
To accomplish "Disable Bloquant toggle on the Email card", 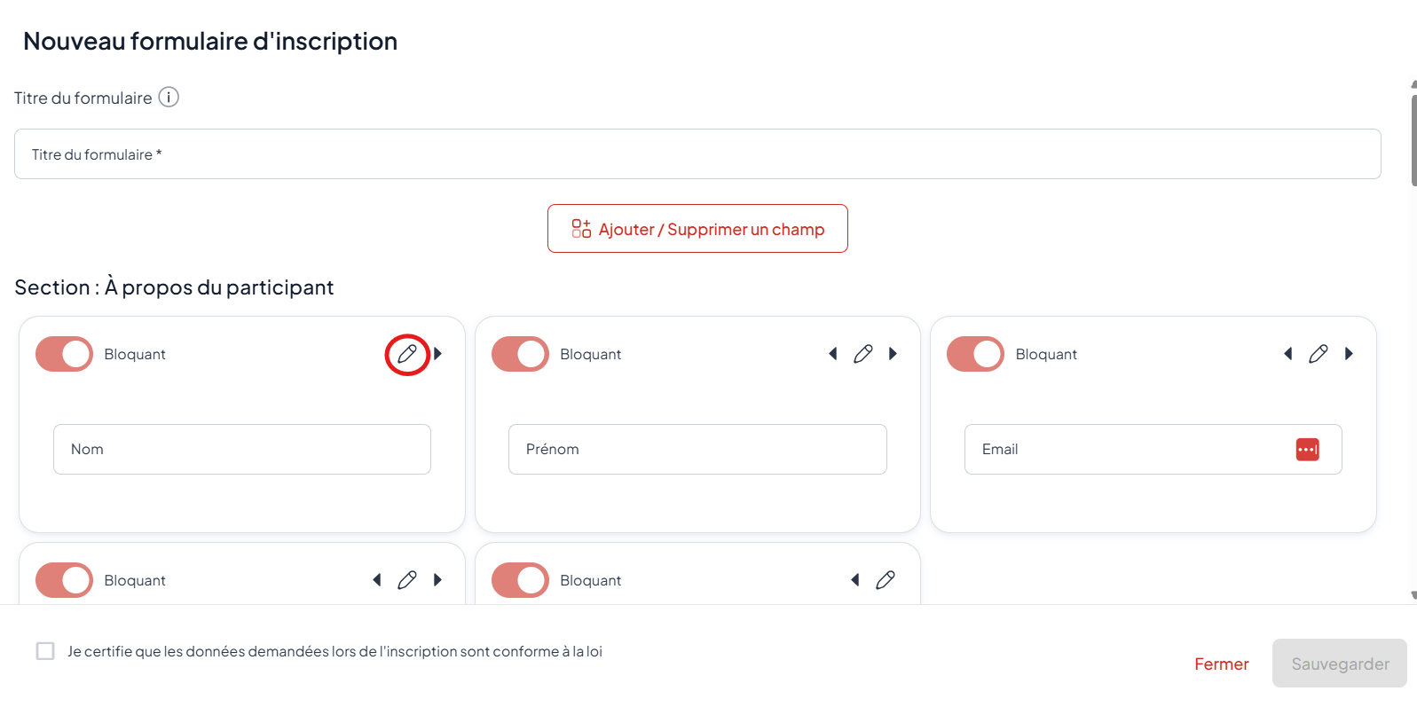I will (x=975, y=354).
